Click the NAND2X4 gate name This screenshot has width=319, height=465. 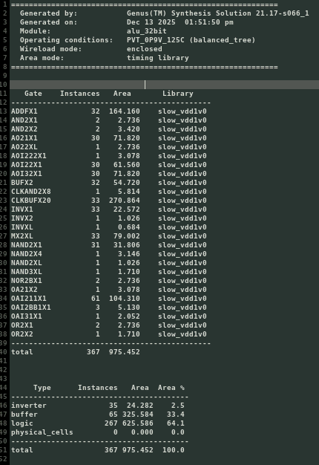[27, 253]
